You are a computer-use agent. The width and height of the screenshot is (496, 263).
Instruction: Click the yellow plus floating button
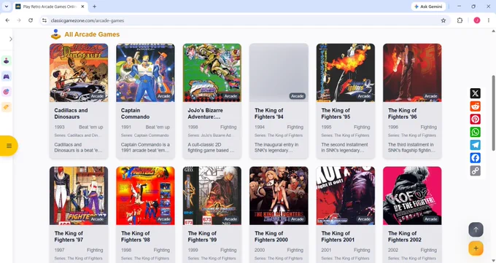(476, 248)
